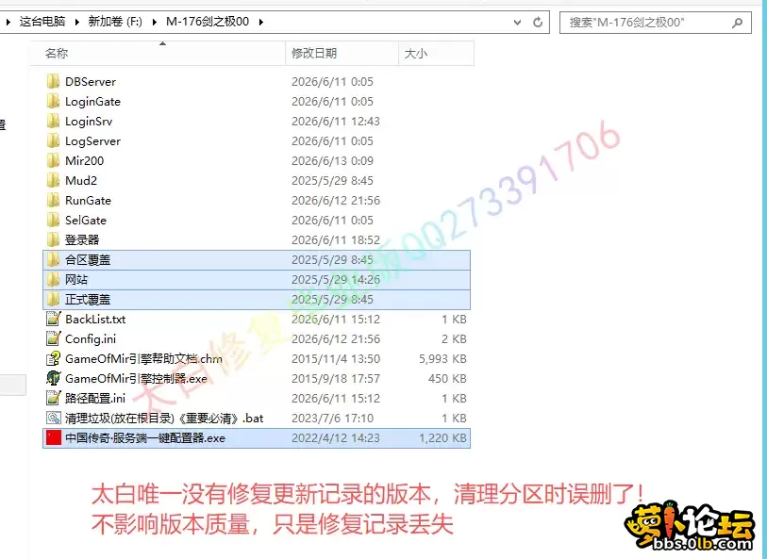Sort files by 名称 column header
The height and width of the screenshot is (559, 767).
[x=158, y=54]
